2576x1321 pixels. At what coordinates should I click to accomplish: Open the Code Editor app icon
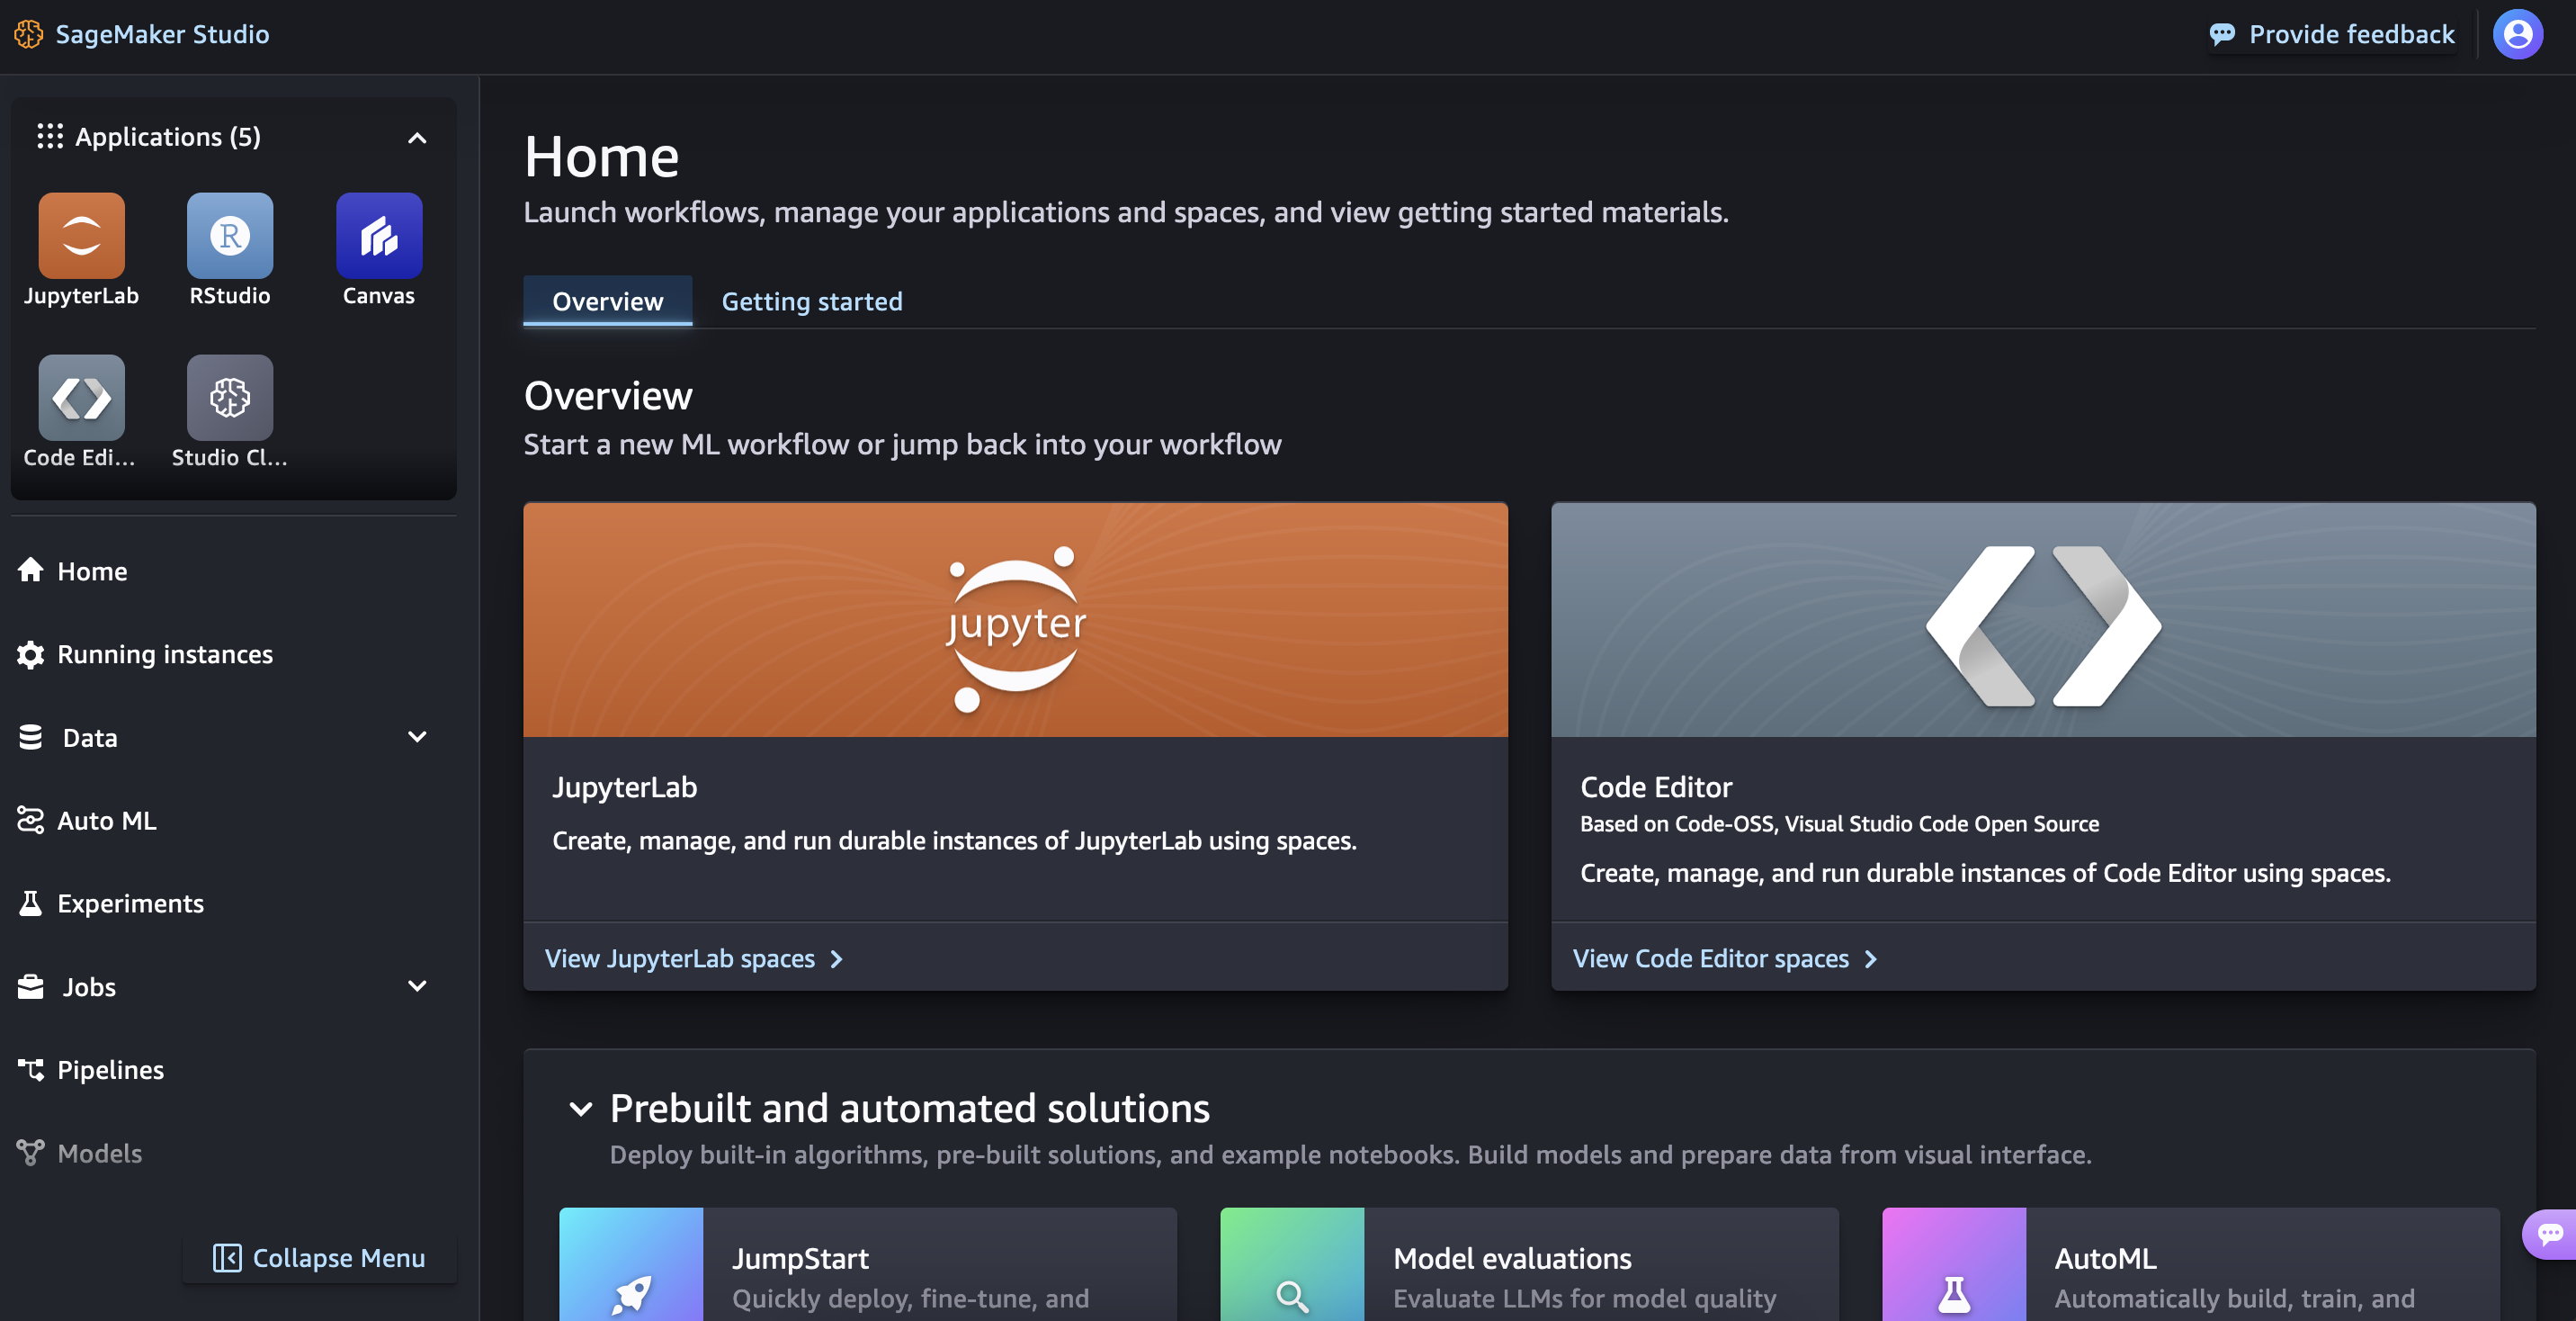(x=81, y=398)
